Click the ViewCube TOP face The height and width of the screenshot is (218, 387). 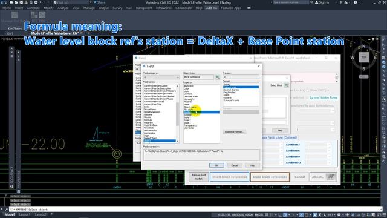pos(364,58)
